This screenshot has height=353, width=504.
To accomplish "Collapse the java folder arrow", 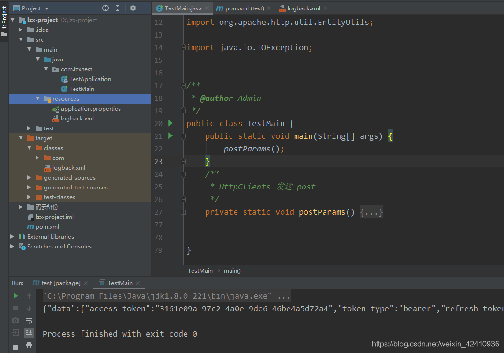I will (x=37, y=59).
